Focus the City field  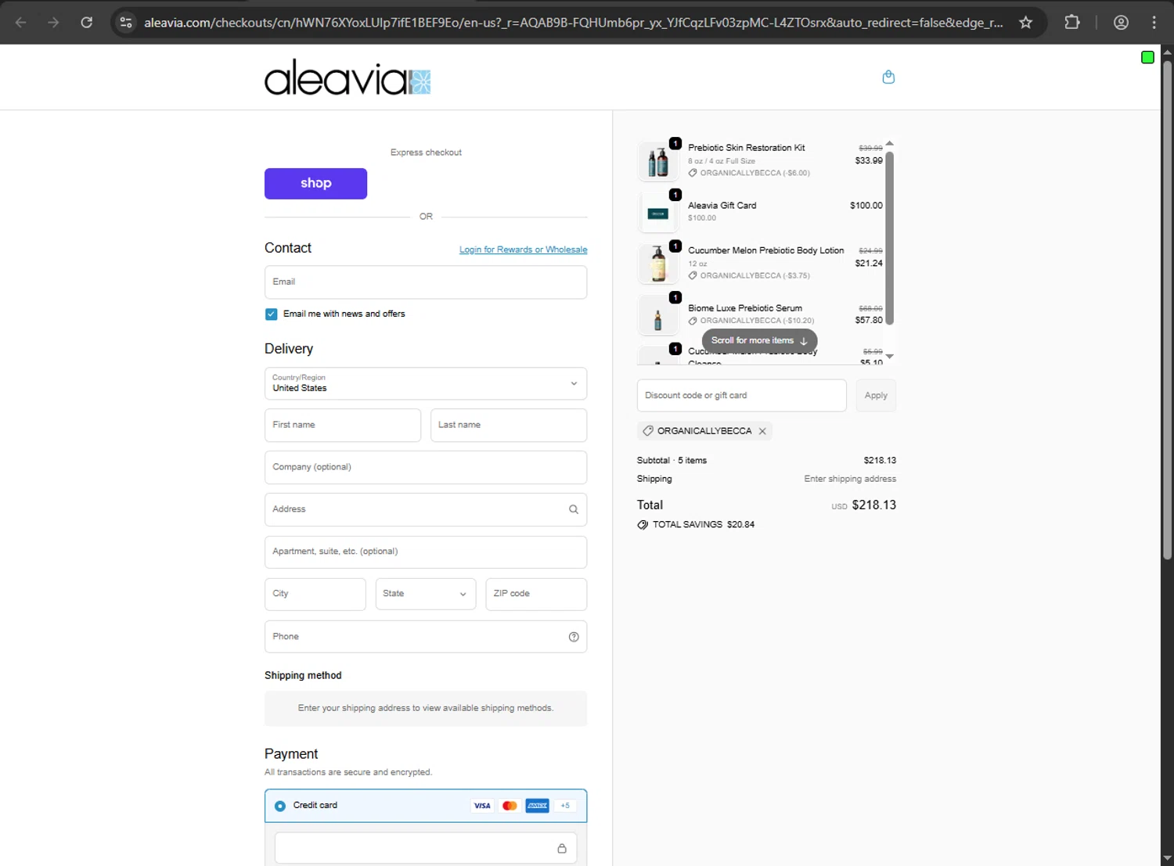coord(315,594)
